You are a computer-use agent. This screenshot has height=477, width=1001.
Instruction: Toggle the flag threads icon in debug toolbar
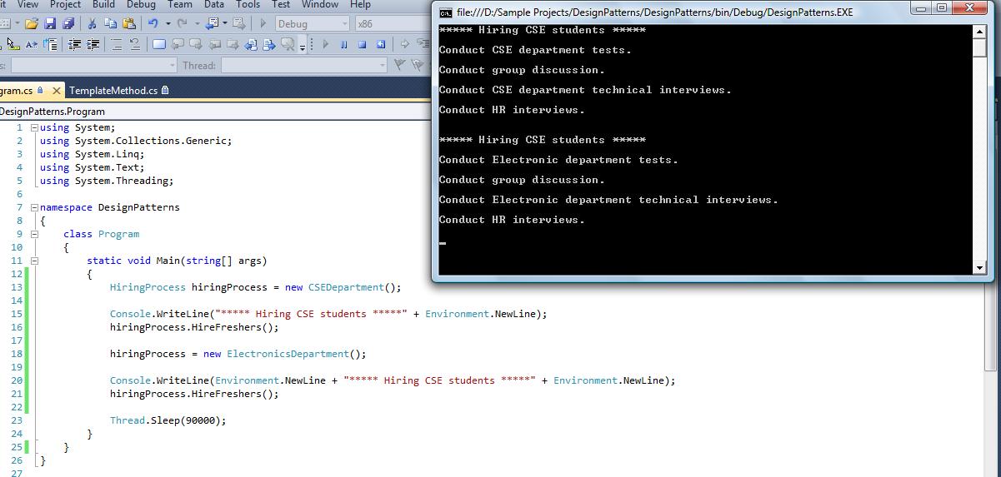(400, 65)
